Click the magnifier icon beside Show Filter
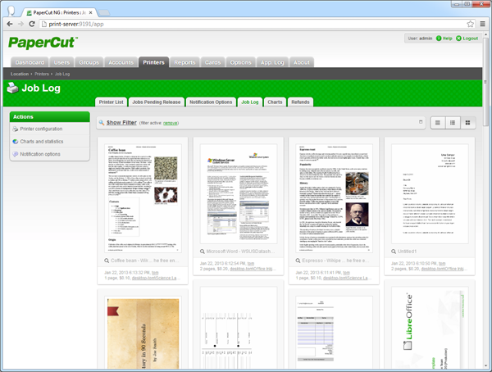Image resolution: width=492 pixels, height=372 pixels. [101, 123]
